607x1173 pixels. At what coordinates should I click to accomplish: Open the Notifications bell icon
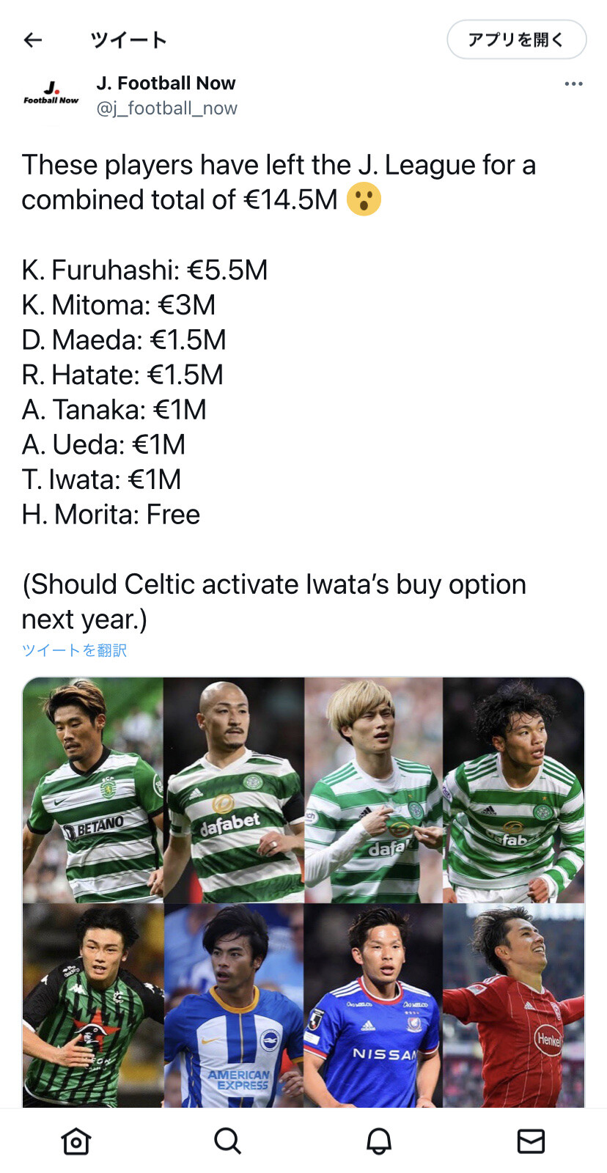379,1141
